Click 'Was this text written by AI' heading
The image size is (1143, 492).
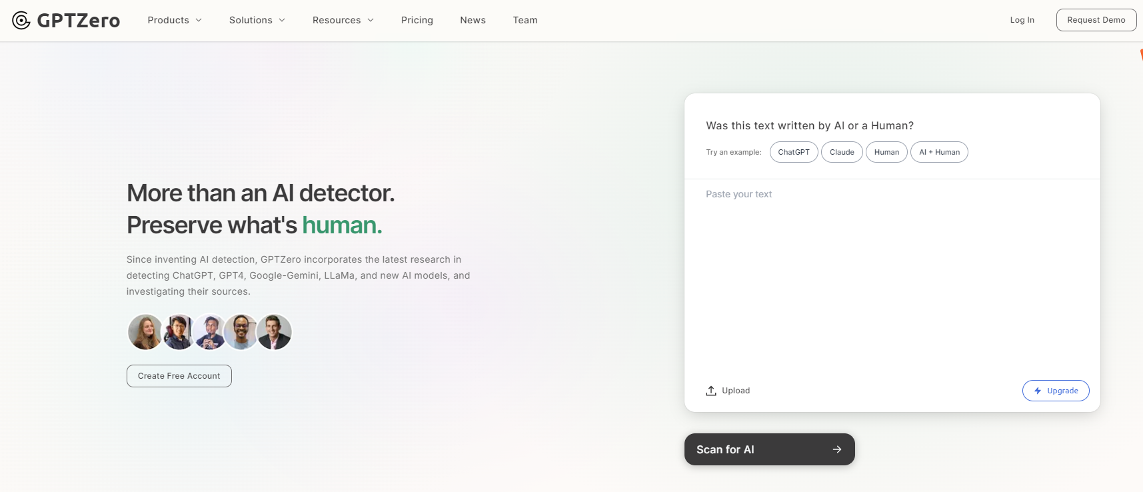point(810,125)
